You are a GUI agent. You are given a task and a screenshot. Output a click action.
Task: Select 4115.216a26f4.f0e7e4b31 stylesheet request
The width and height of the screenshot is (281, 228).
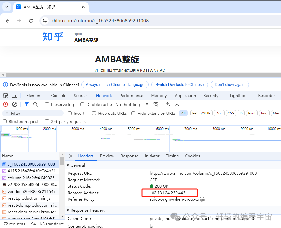30,171
